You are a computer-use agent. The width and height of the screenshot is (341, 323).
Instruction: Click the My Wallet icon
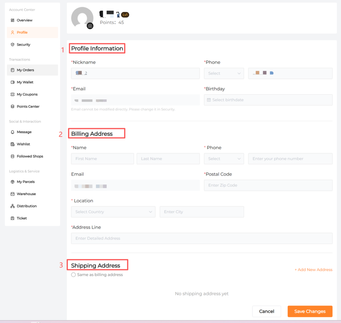tap(13, 82)
